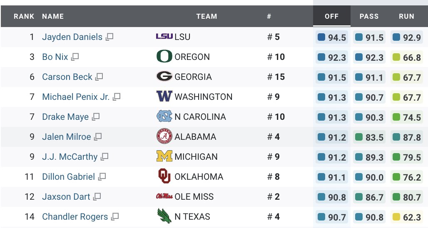Open the popup icon beside Jayden Daniels
428x228 pixels.
click(109, 37)
